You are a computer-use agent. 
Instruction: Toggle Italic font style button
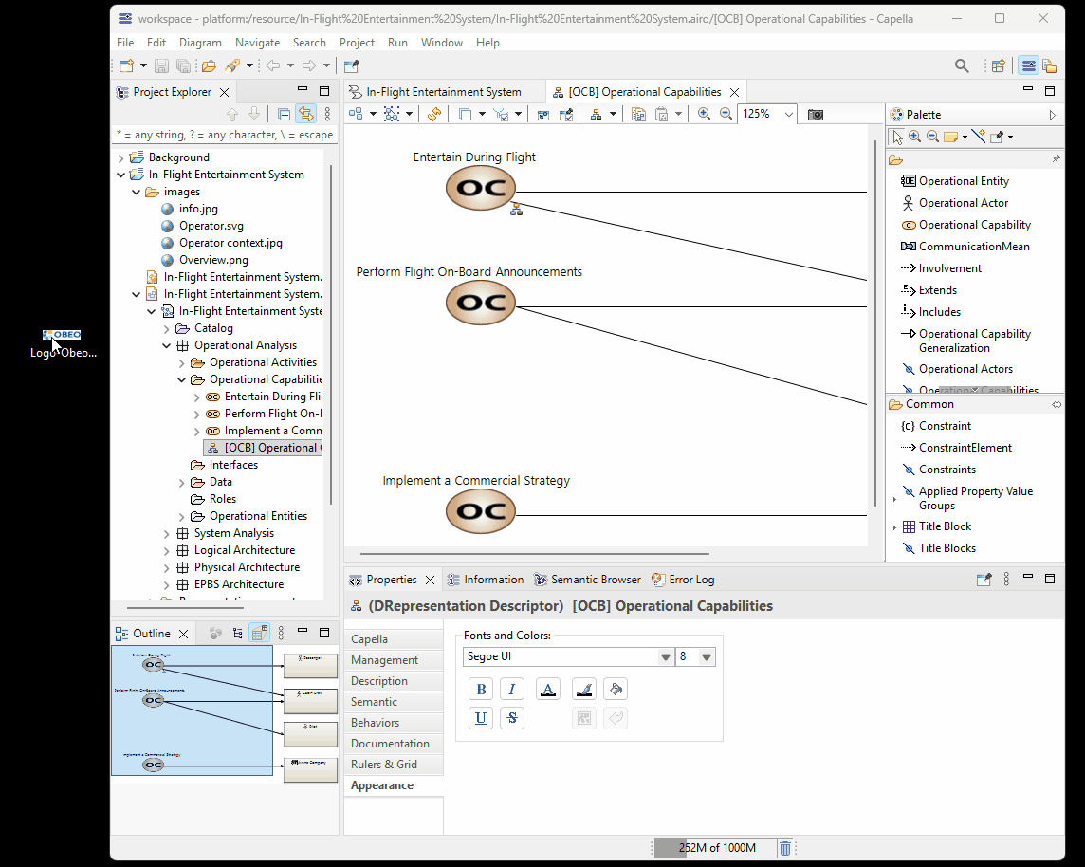point(512,690)
